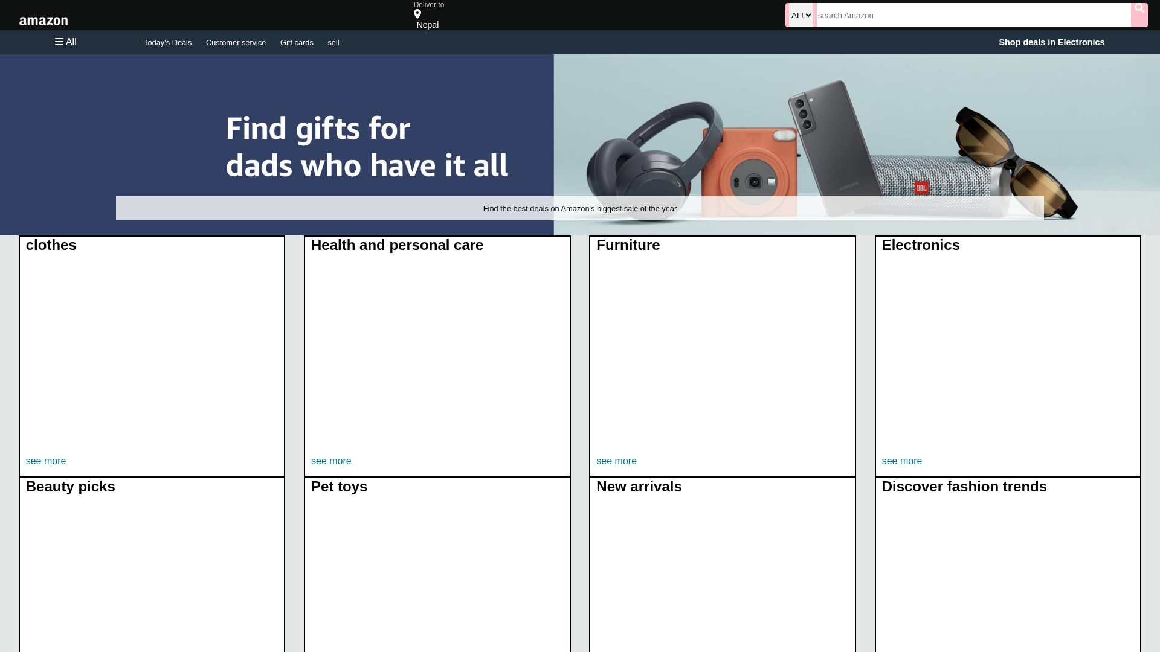The height and width of the screenshot is (652, 1160).
Task: Click the Deliver to label
Action: pyautogui.click(x=429, y=5)
